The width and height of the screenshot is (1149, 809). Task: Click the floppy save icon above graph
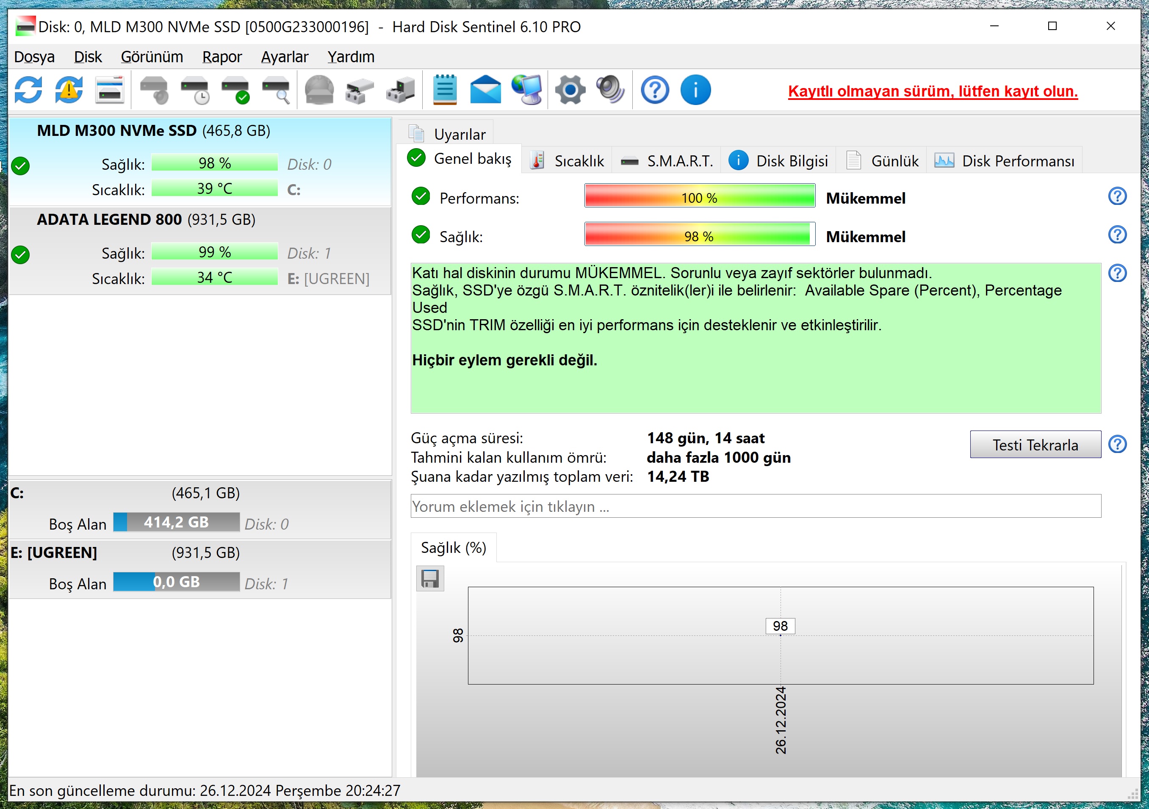430,578
